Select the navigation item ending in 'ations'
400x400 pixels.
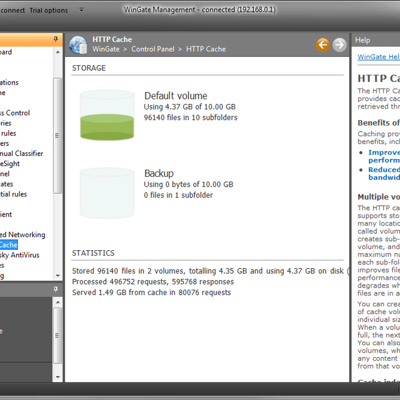pyautogui.click(x=9, y=82)
